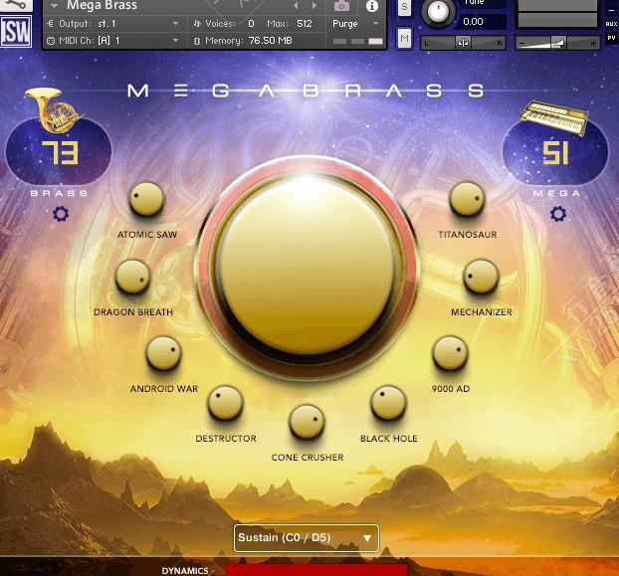Click the Max voices 512 value

click(x=305, y=24)
